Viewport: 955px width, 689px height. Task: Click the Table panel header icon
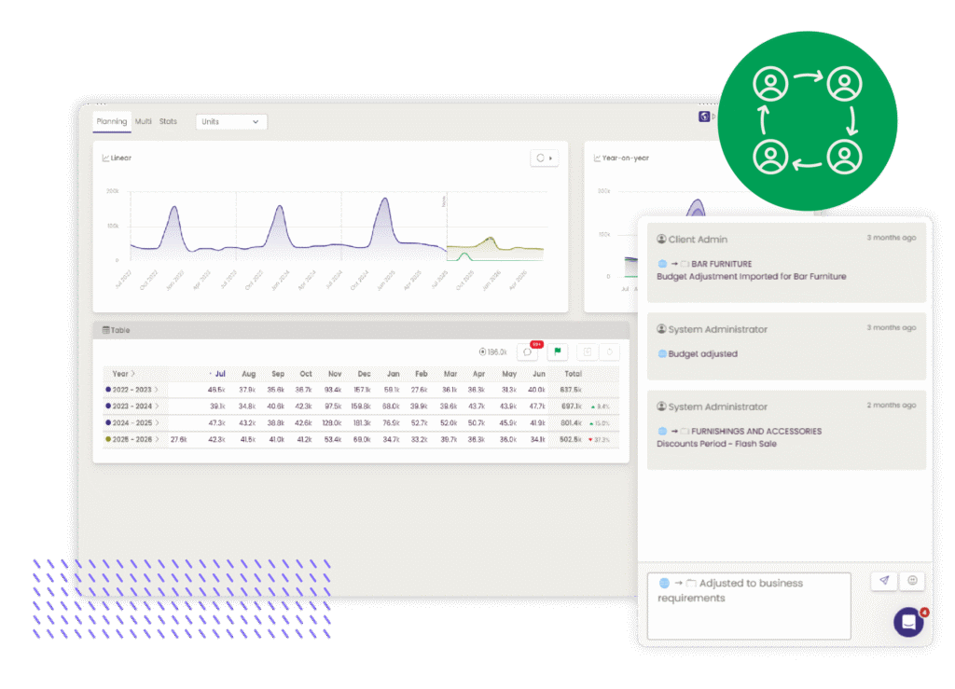click(x=106, y=330)
